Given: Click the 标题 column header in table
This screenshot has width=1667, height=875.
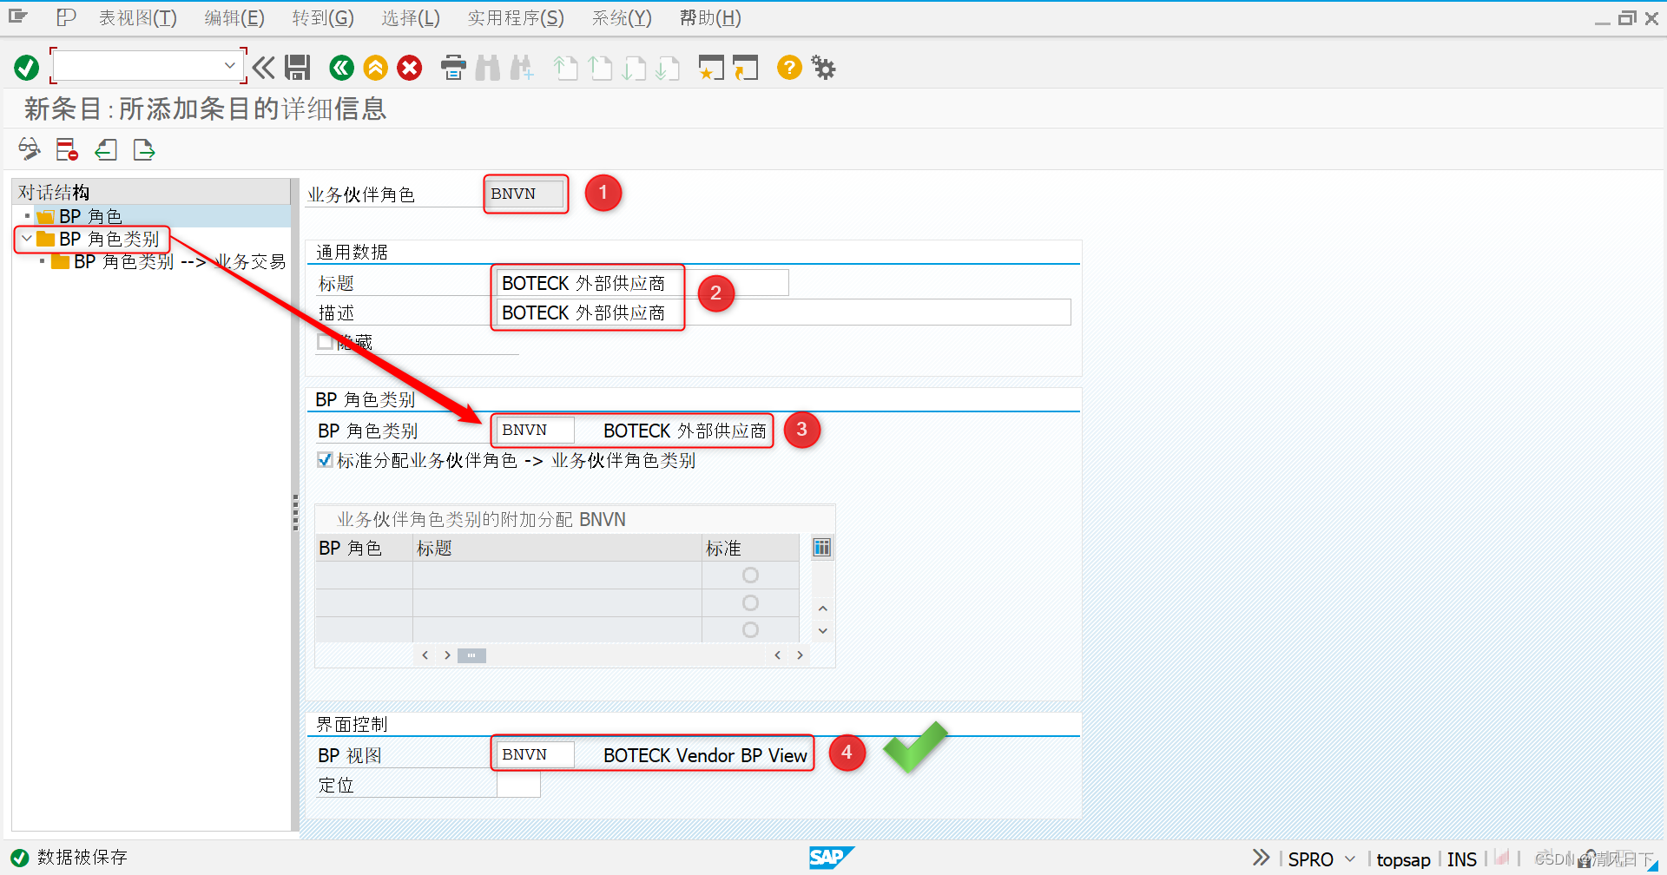Looking at the screenshot, I should (557, 548).
